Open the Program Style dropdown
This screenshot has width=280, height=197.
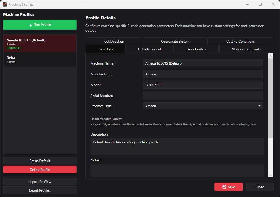tap(203, 106)
